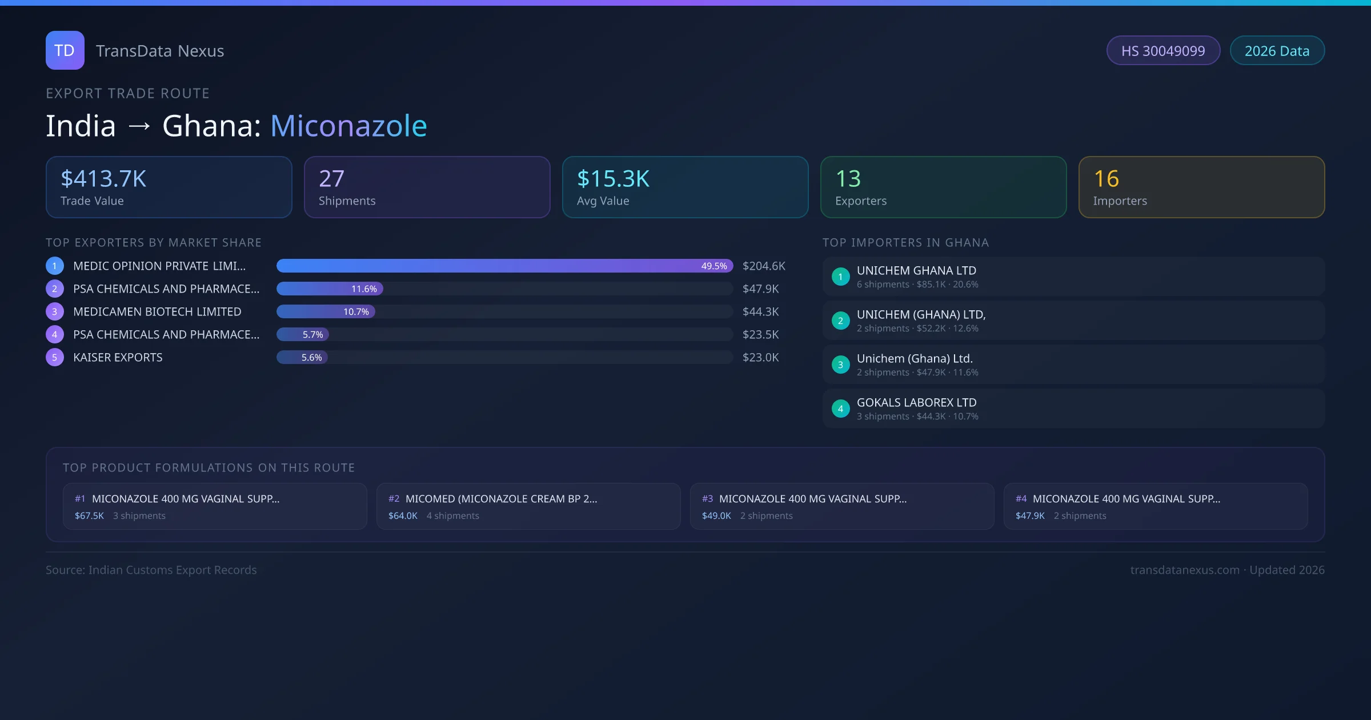Viewport: 1371px width, 720px height.
Task: Click green rank 2 importer badge
Action: (840, 321)
